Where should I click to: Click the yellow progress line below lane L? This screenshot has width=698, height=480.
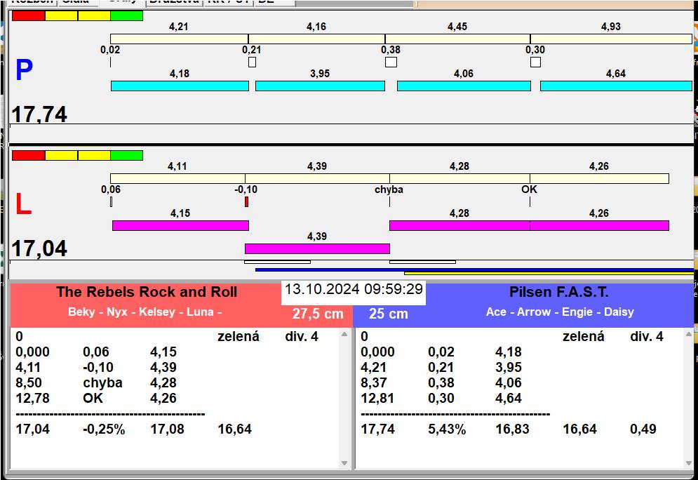click(x=549, y=273)
